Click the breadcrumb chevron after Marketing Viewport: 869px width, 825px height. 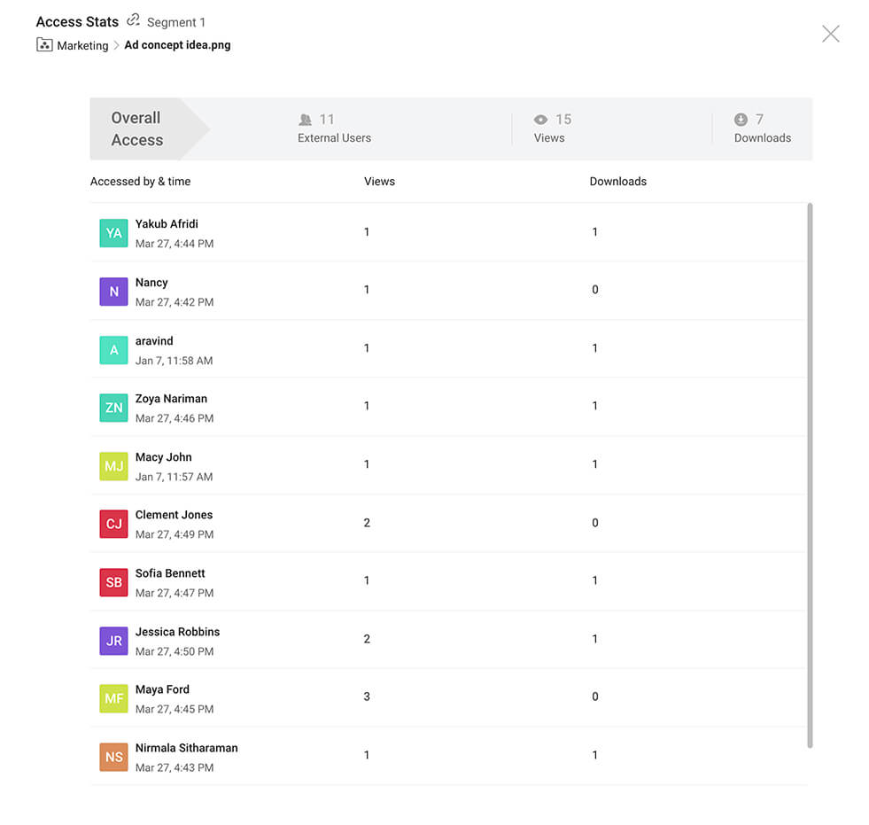coord(116,45)
